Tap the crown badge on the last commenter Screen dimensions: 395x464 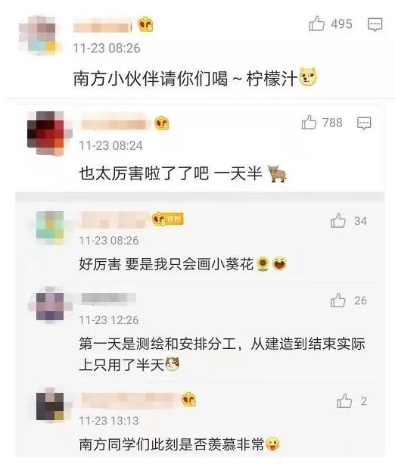point(188,399)
